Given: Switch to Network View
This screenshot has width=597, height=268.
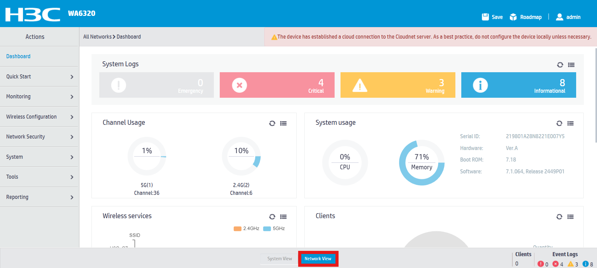Looking at the screenshot, I should (318, 259).
